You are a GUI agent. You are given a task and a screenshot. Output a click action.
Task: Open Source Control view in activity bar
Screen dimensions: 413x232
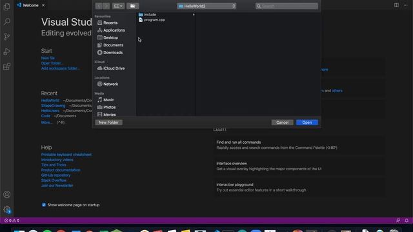click(x=7, y=36)
